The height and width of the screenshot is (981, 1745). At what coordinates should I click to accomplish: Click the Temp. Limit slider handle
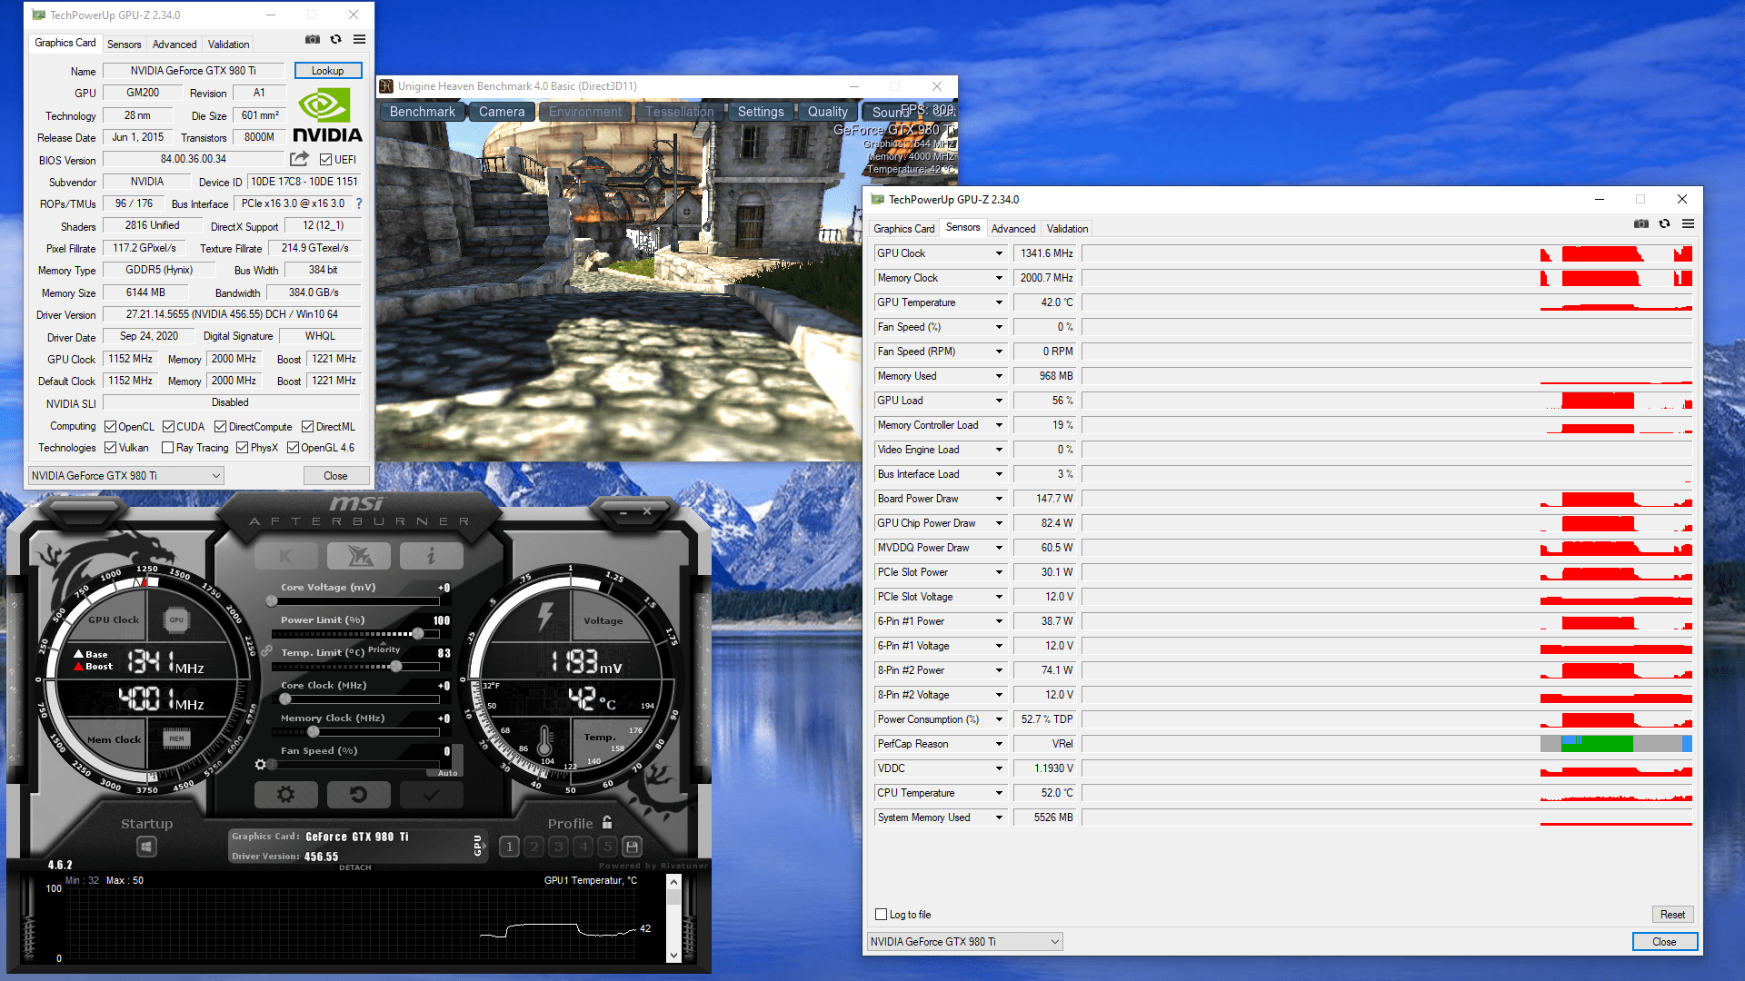396,667
